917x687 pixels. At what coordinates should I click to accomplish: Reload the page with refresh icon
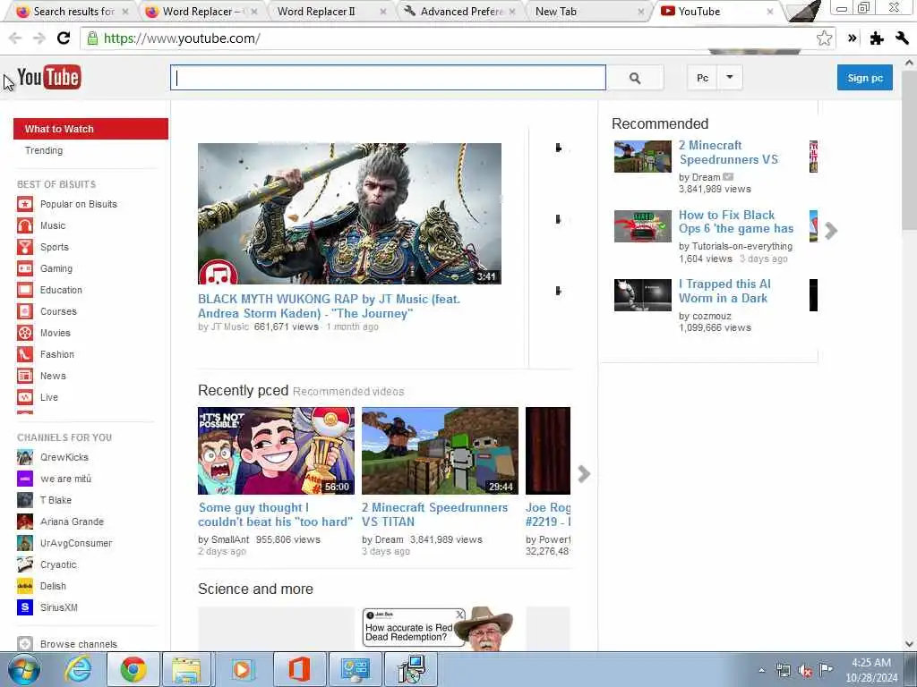[64, 38]
